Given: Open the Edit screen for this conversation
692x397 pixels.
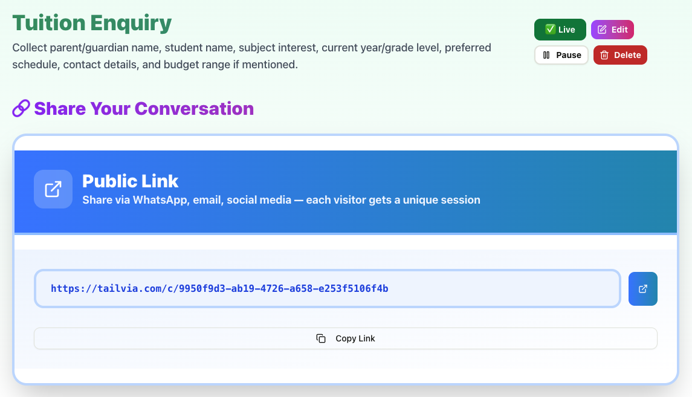Looking at the screenshot, I should coord(612,29).
